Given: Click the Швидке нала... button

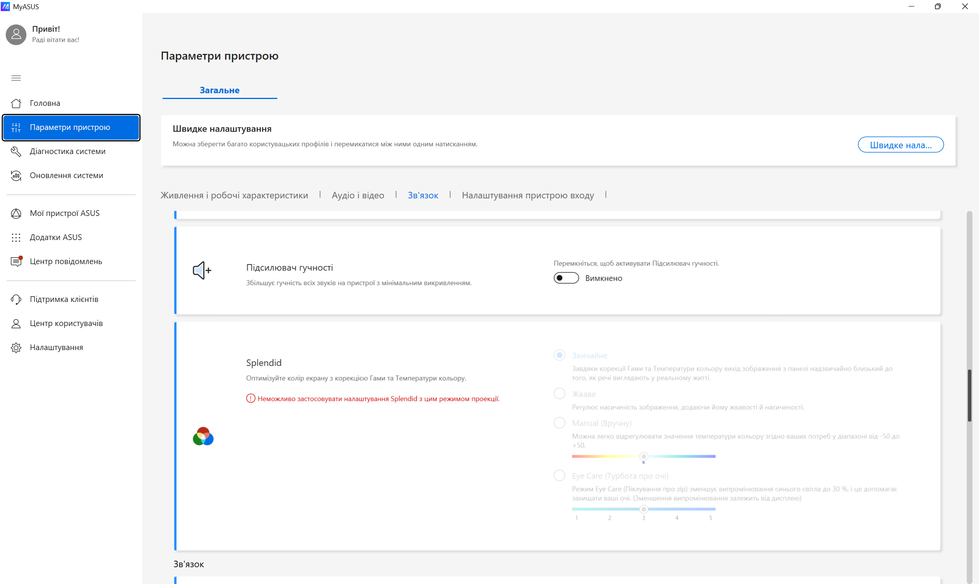Looking at the screenshot, I should tap(900, 145).
